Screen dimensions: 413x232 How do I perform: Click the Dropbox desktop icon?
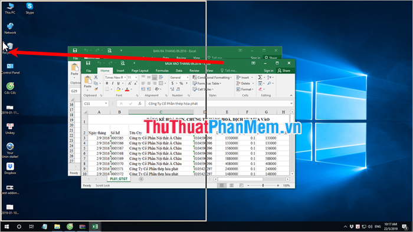coord(10,168)
